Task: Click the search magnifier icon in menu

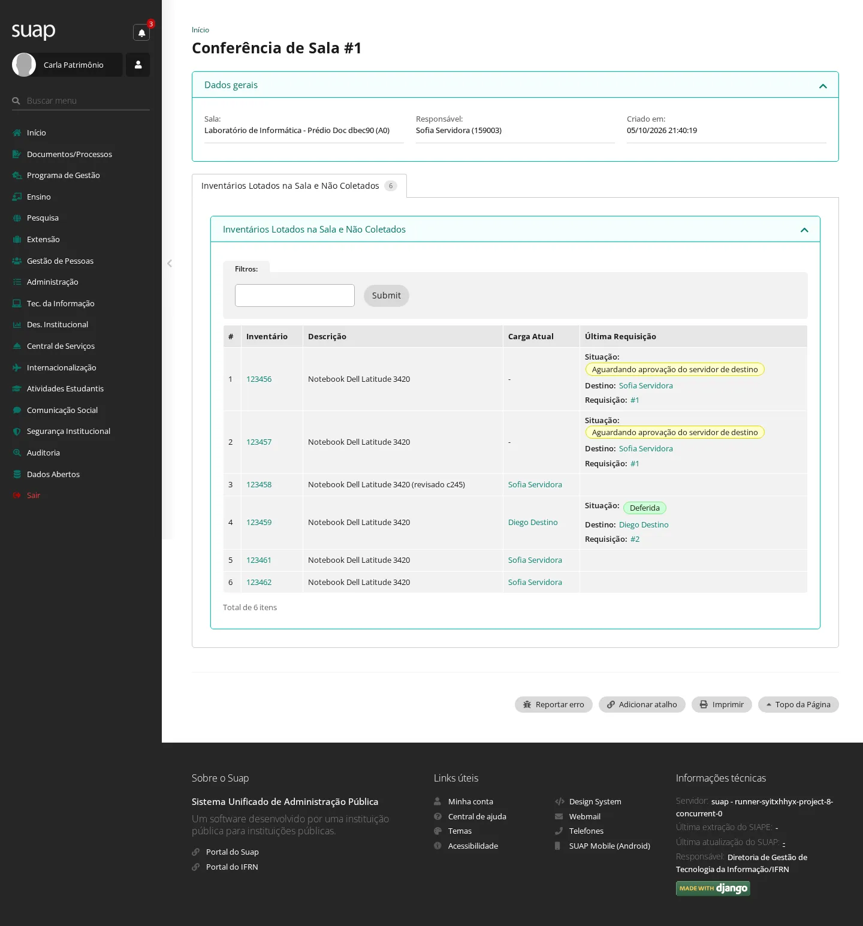Action: 16,101
